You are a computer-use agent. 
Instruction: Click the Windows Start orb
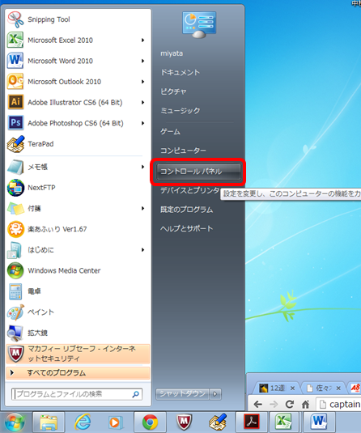15,422
